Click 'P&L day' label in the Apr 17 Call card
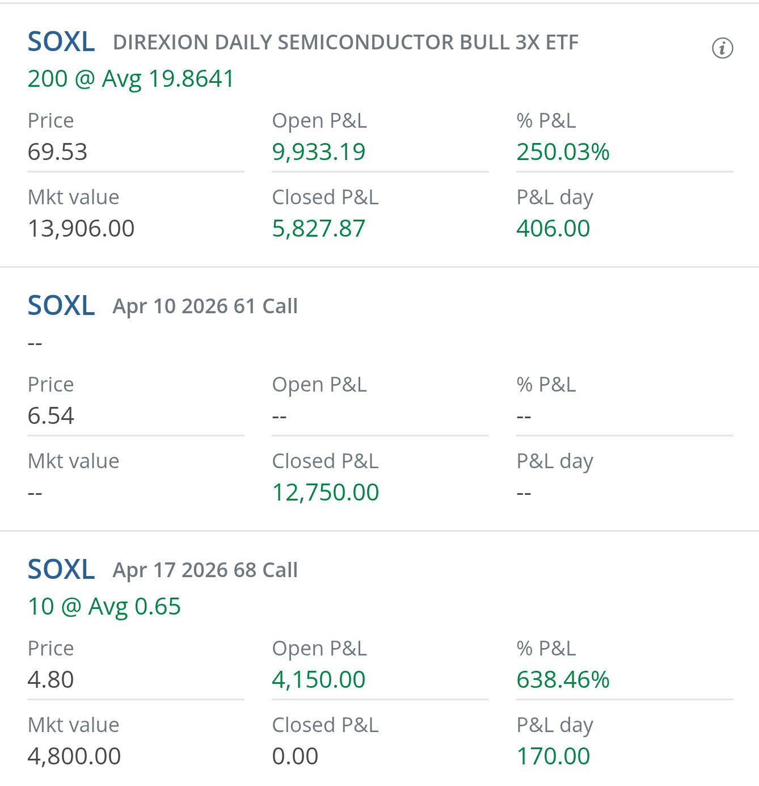The width and height of the screenshot is (759, 786). pyautogui.click(x=555, y=726)
